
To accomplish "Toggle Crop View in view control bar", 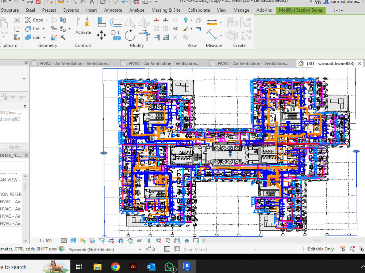I will pyautogui.click(x=111, y=241).
